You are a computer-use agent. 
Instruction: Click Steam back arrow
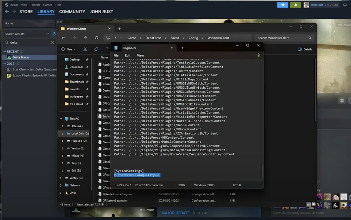[7, 12]
